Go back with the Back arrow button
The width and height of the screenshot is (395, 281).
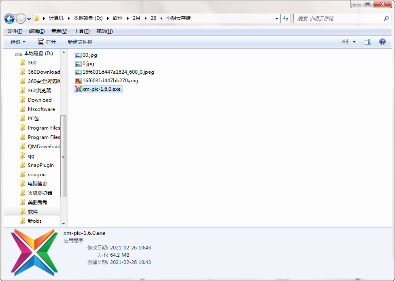[x=9, y=19]
